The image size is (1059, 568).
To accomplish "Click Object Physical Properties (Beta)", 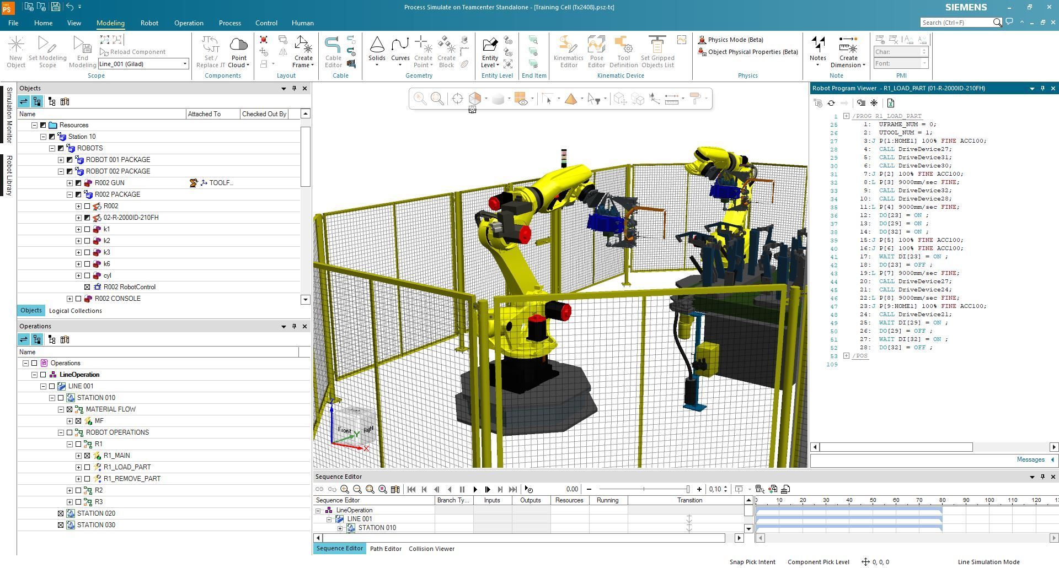I will coord(748,52).
